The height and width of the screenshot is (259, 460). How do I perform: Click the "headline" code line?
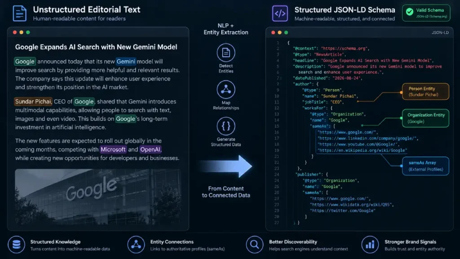pos(363,61)
